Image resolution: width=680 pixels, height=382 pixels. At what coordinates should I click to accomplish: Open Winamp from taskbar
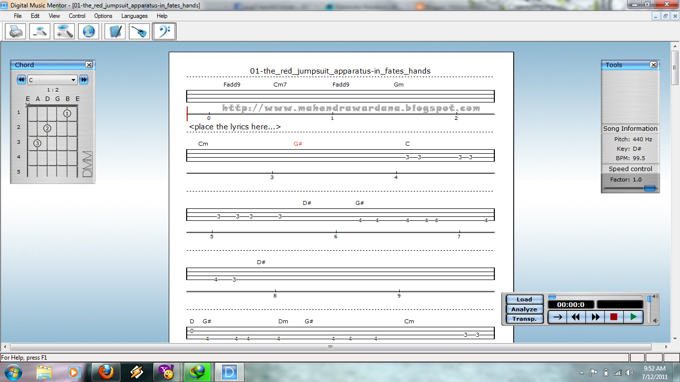[137, 372]
